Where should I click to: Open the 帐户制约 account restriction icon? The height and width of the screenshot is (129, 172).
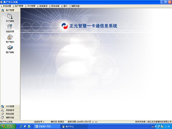10,39
